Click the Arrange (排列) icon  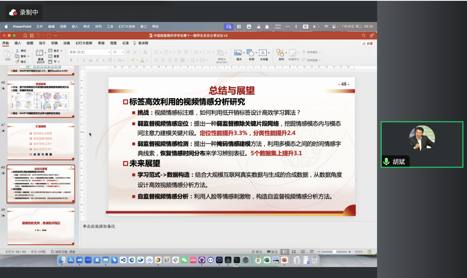(x=280, y=53)
